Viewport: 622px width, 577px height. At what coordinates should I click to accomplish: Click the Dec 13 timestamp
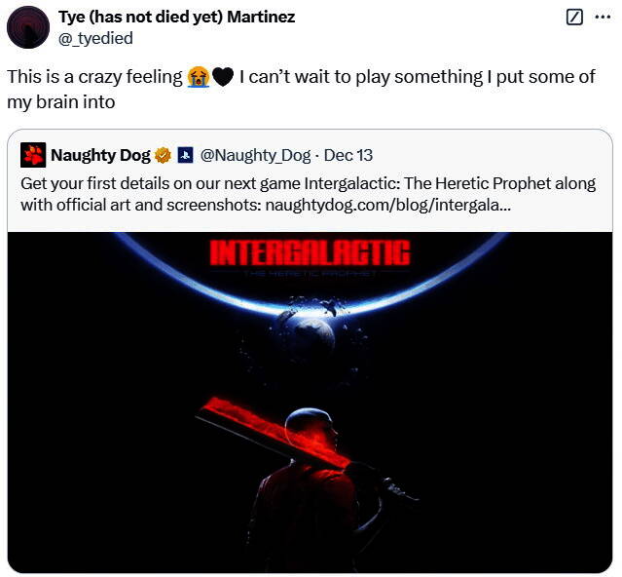348,155
